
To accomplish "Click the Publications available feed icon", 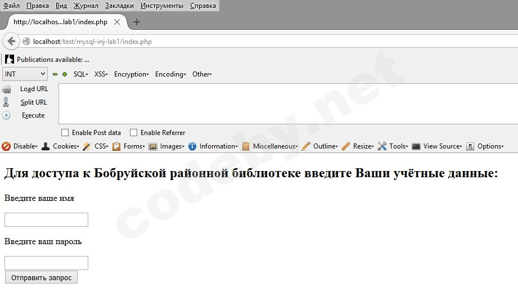I will (x=9, y=60).
